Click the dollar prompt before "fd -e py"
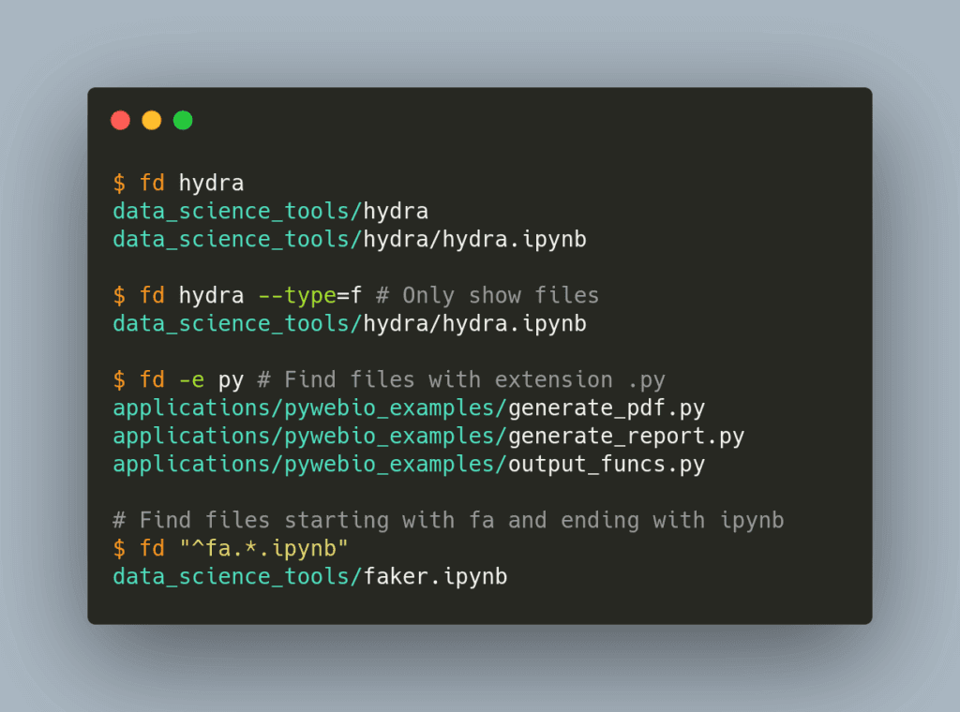 tap(119, 380)
